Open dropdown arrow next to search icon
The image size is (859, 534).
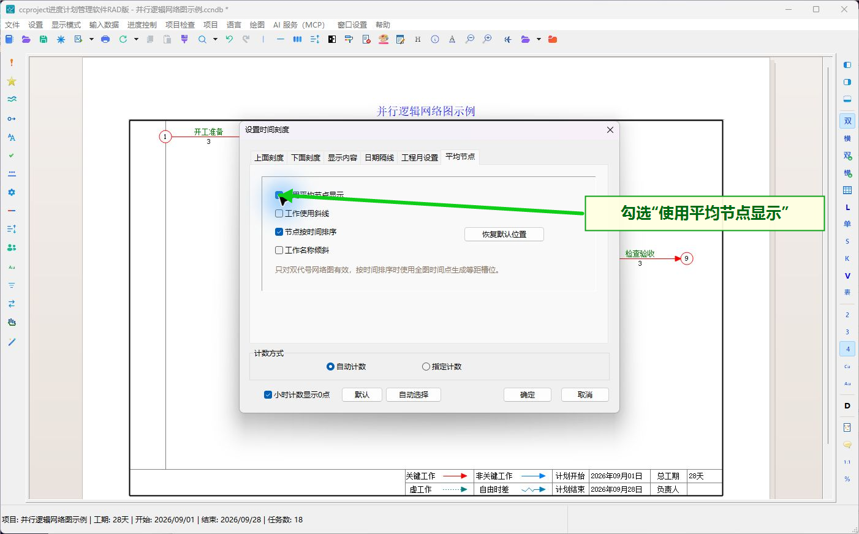coord(215,39)
